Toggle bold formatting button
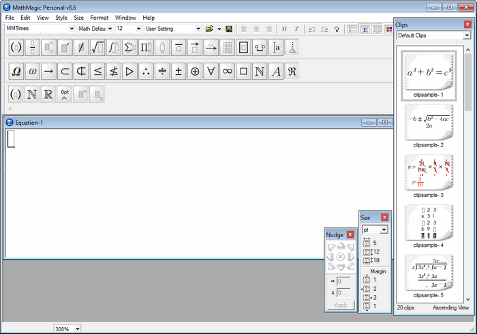477x334 pixels. [284, 29]
